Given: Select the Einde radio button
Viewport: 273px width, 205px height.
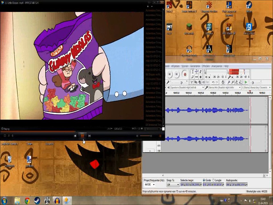Looking at the screenshot, I should [204, 180].
